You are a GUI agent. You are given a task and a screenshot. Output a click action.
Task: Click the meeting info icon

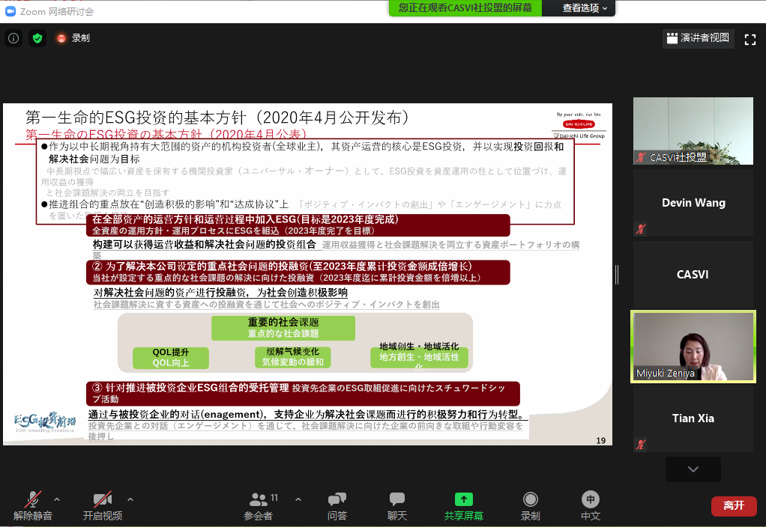[x=13, y=38]
